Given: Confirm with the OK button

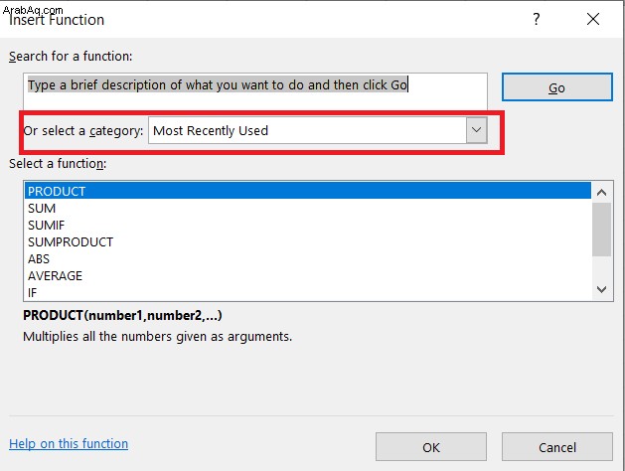Looking at the screenshot, I should coord(431,447).
